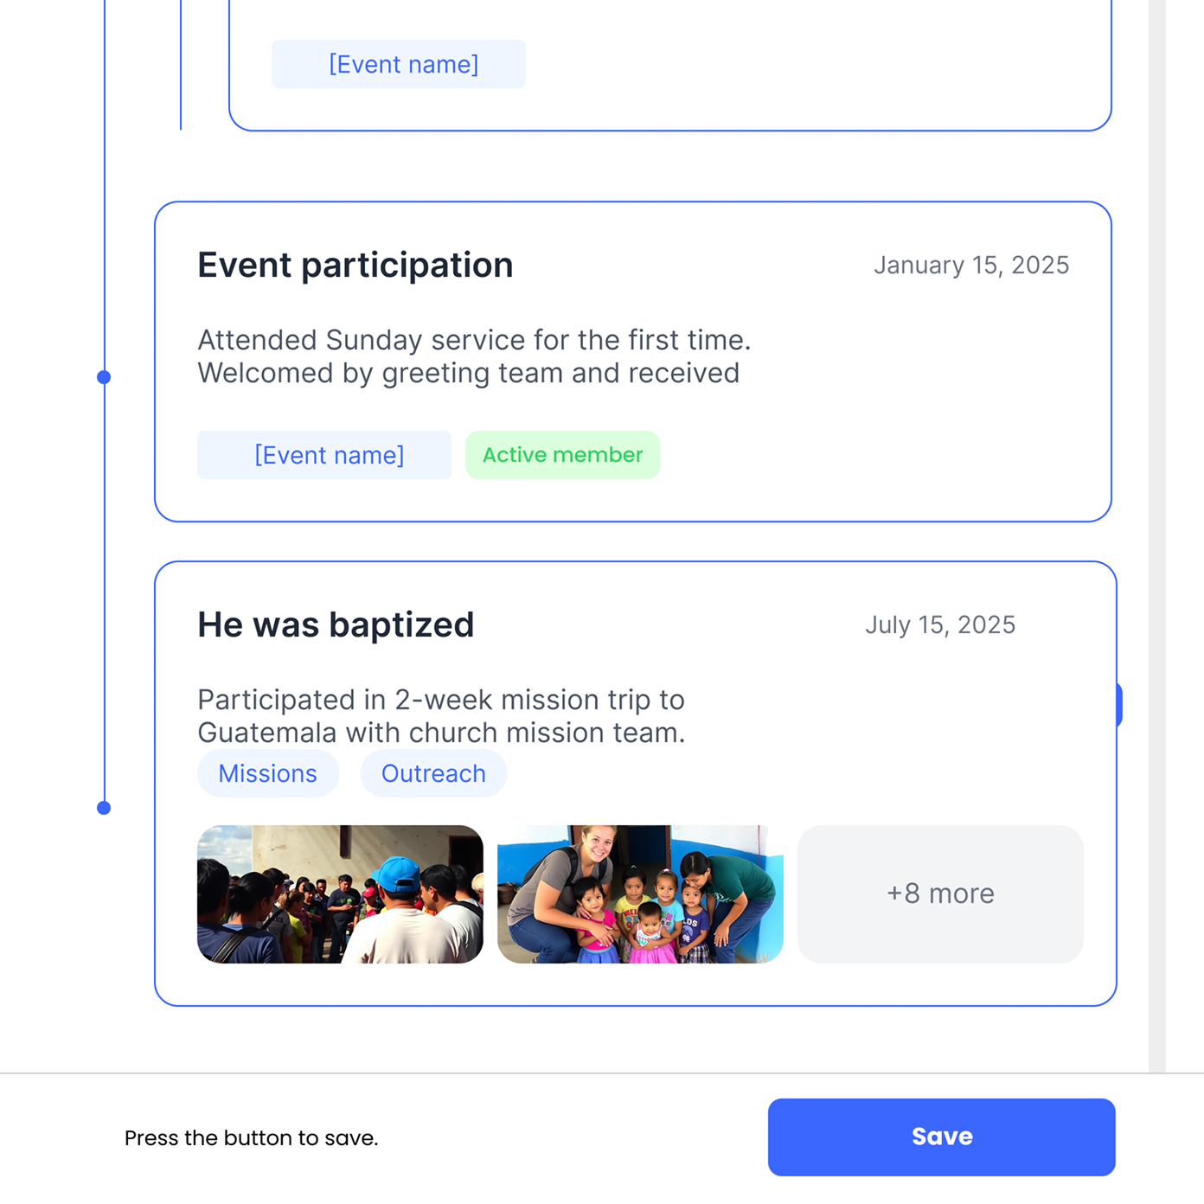Expand the +8 more photos tile
The image size is (1204, 1204).
(x=940, y=893)
